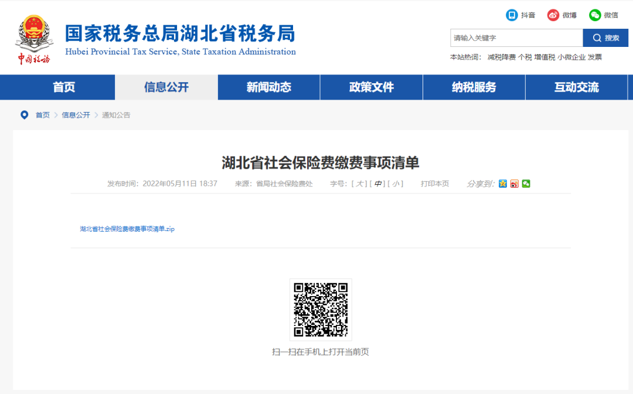Viewport: 633px width, 394px height.
Task: Click hot keyword 减税降费
Action: click(501, 57)
